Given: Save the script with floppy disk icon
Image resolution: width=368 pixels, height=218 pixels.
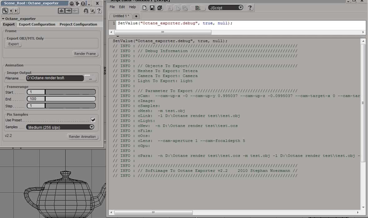Looking at the screenshot, I should 152,8.
